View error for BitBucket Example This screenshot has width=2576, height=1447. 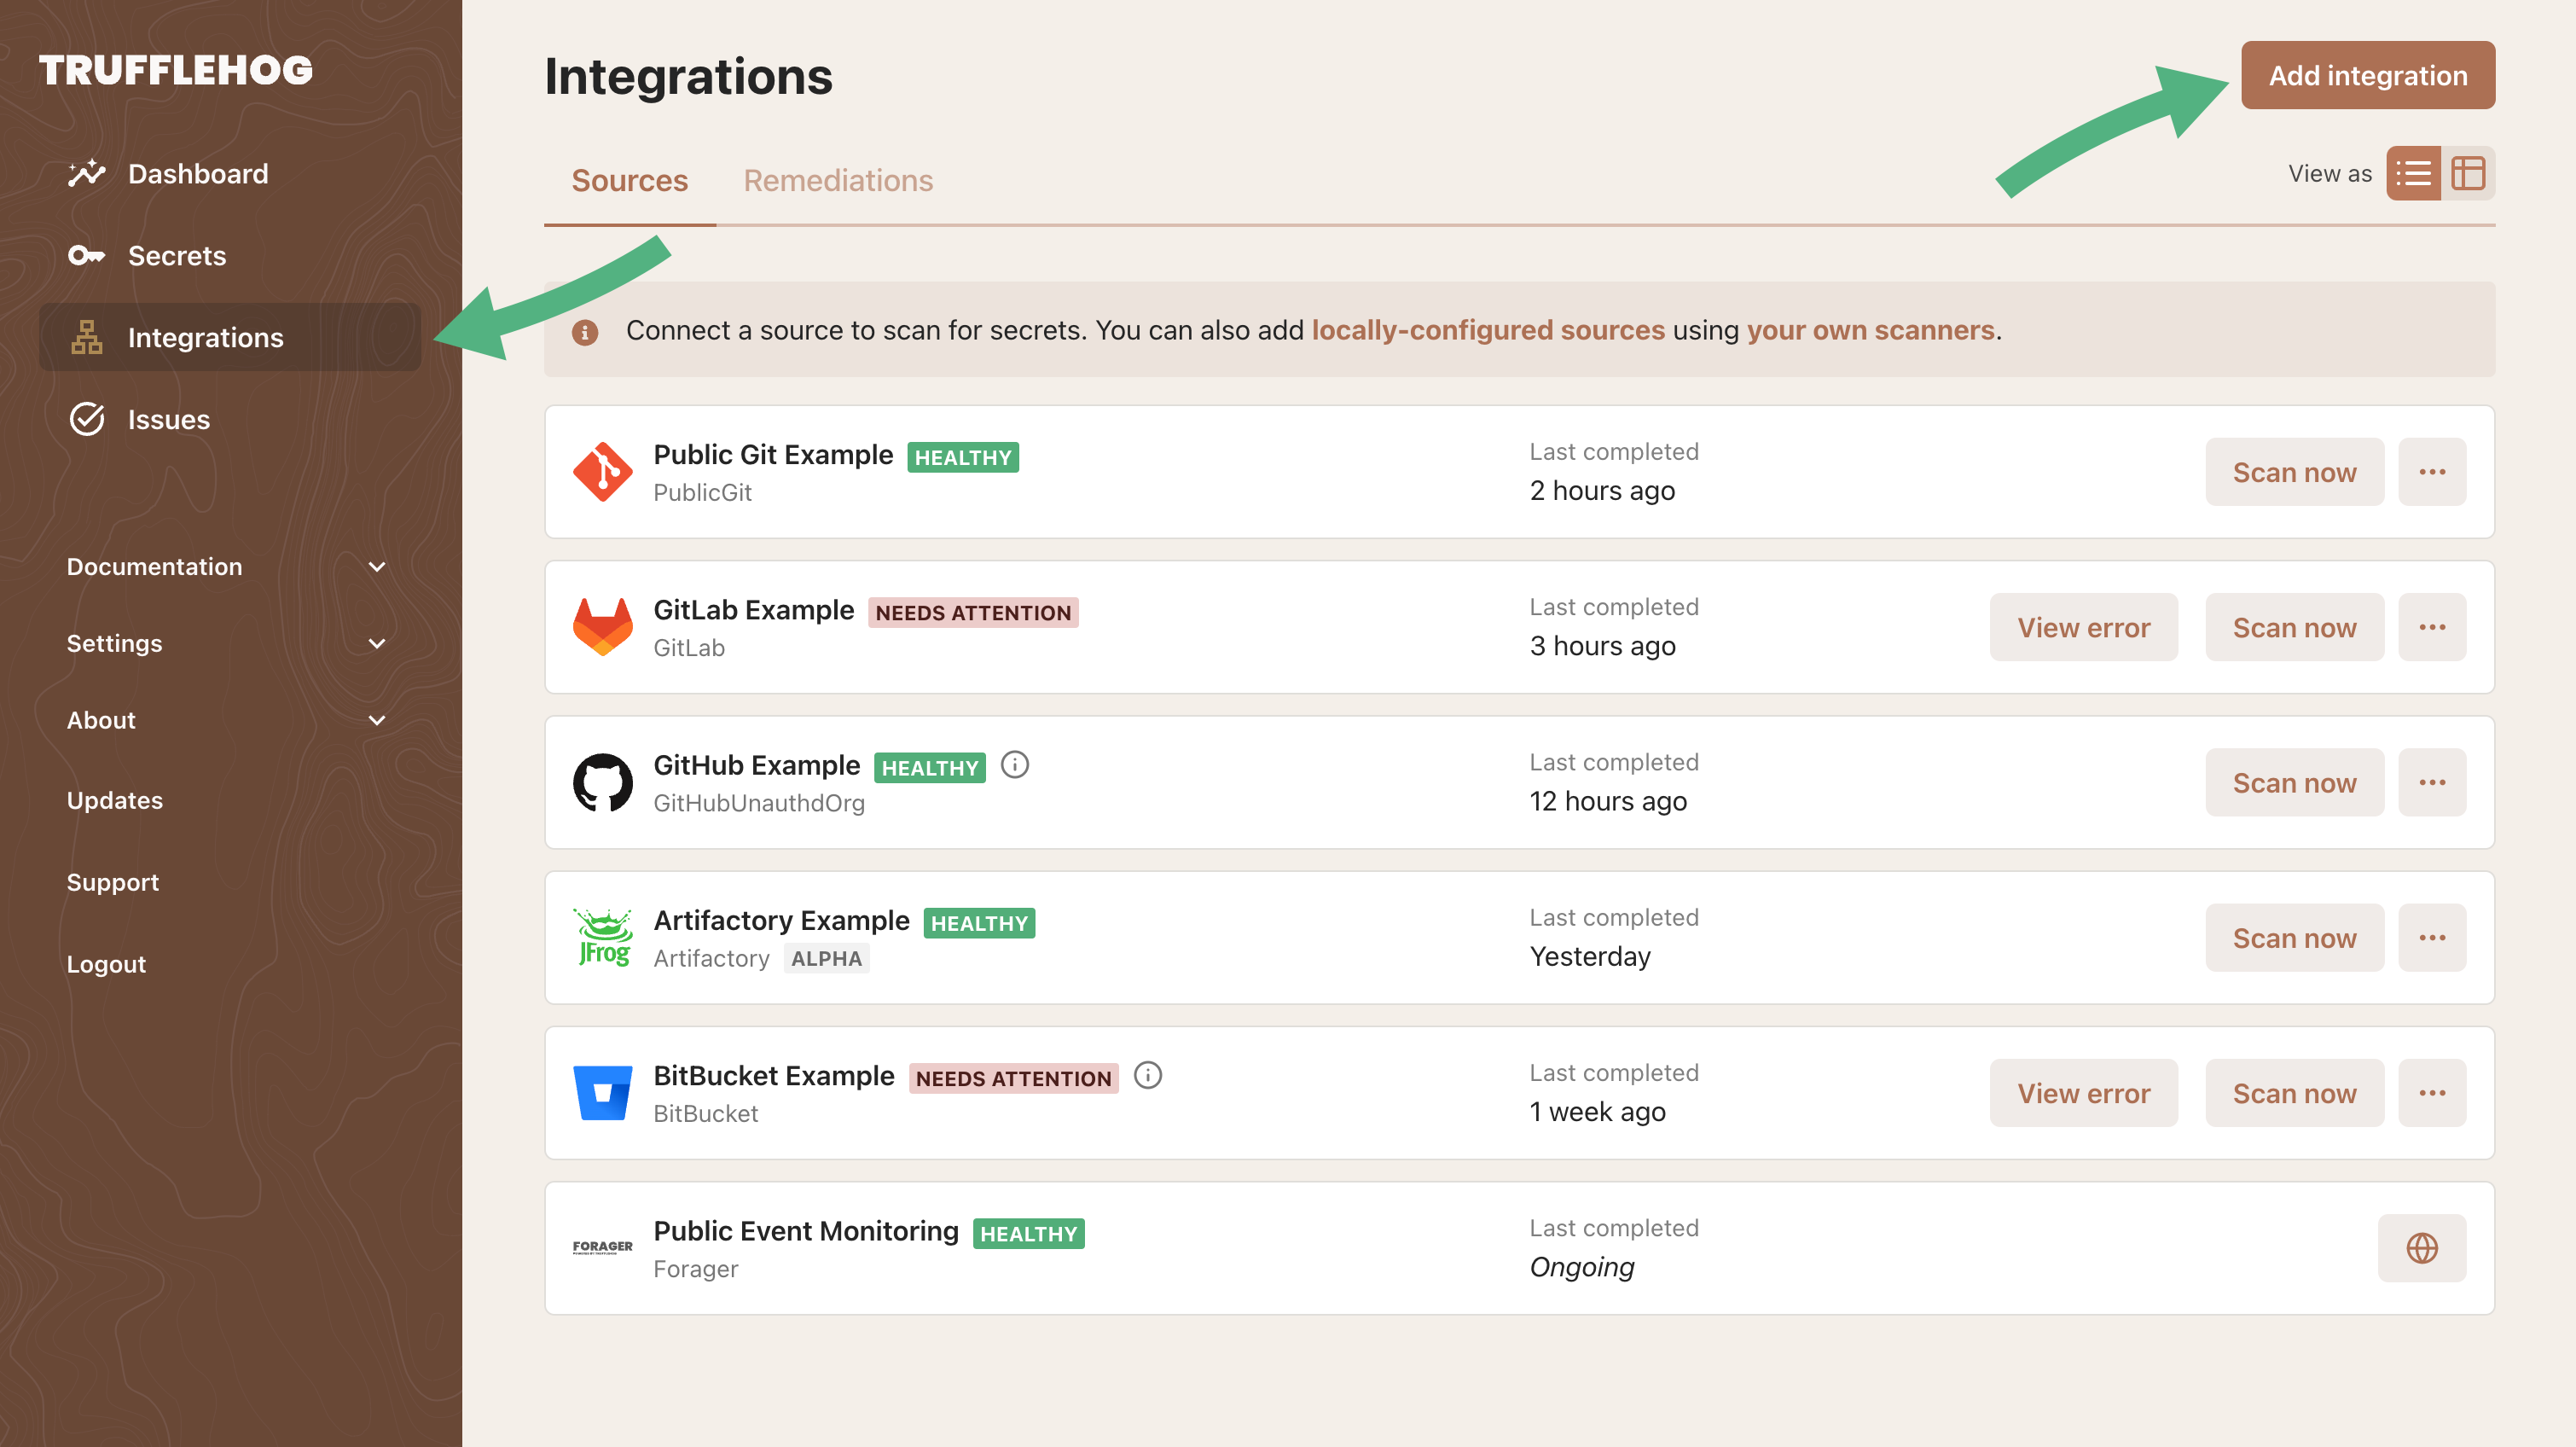2084,1093
